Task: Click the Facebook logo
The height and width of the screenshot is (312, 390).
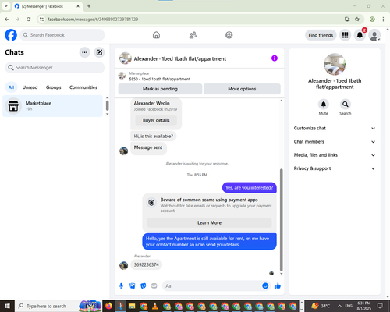Action: point(11,35)
